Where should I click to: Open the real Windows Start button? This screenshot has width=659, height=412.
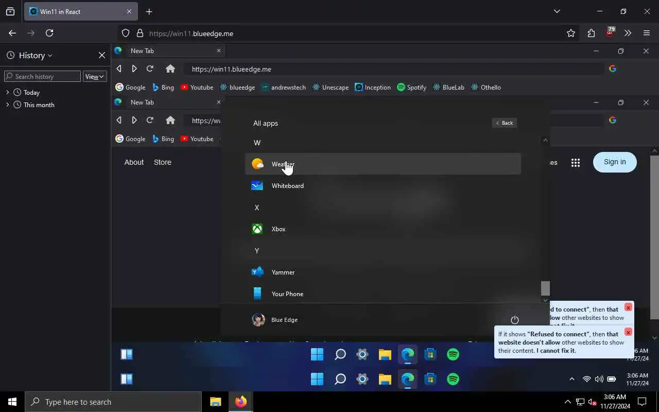coord(12,402)
